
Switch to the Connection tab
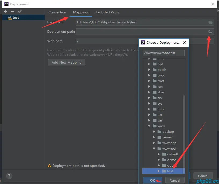point(57,12)
